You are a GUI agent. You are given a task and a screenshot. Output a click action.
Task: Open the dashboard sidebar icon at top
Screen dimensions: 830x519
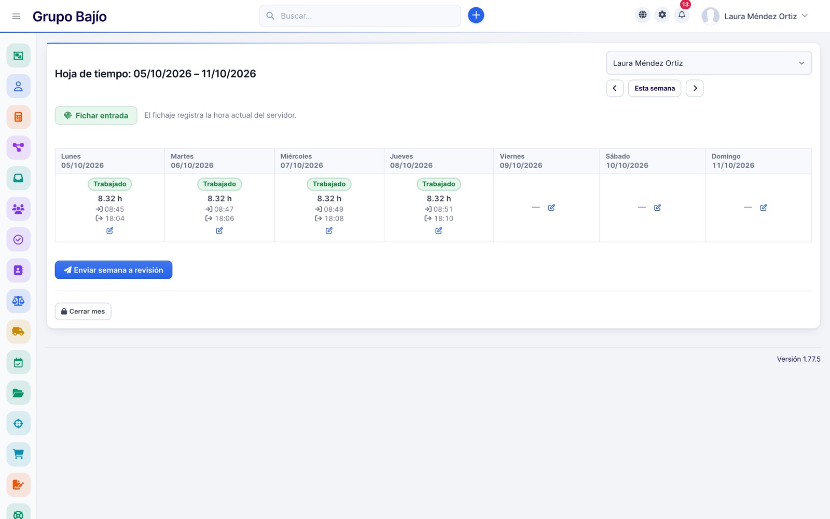18,56
